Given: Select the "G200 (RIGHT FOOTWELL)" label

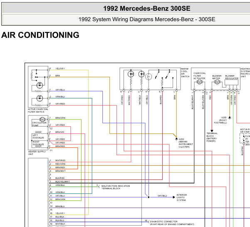Looking at the screenshot, I should pyautogui.click(x=220, y=120).
